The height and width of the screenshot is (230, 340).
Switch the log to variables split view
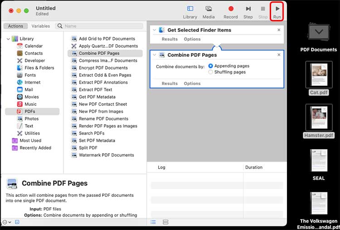pyautogui.click(x=165, y=222)
